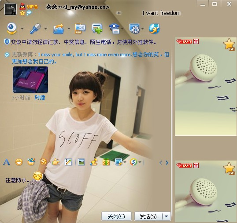Send a picture using landscape image icon
The image size is (237, 223).
coord(81,162)
